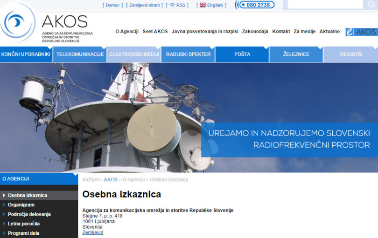The width and height of the screenshot is (378, 238).
Task: Go to Domov link in top bar
Action: pyautogui.click(x=112, y=5)
